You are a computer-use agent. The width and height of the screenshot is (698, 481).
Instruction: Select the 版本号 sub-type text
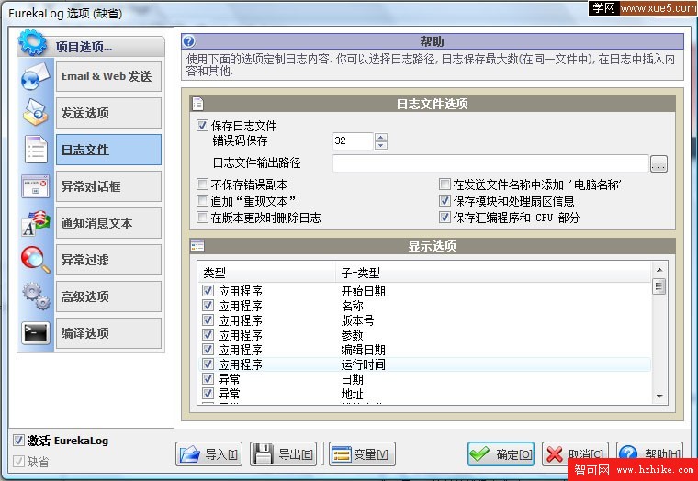[x=357, y=320]
